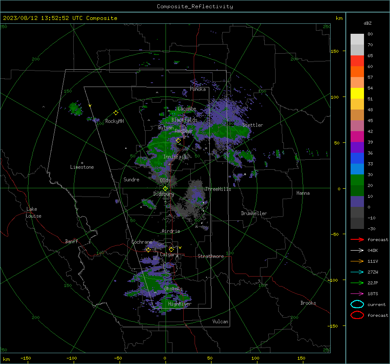Click the Didsbury city label
Image resolution: width=390 pixels, height=364 pixels.
point(163,194)
